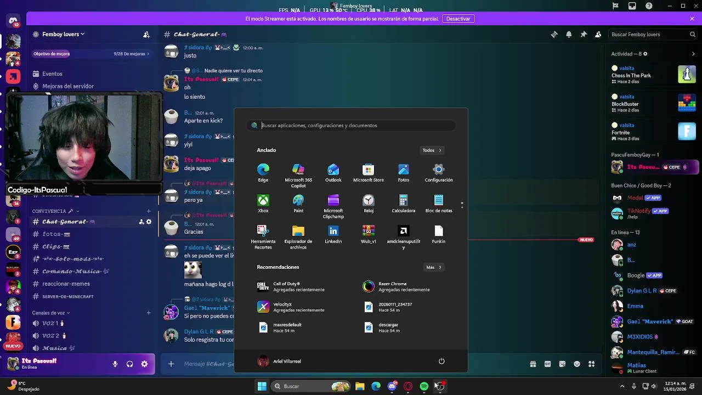
Task: Launch Microsoft 365 Copilot pinned app
Action: click(x=298, y=176)
